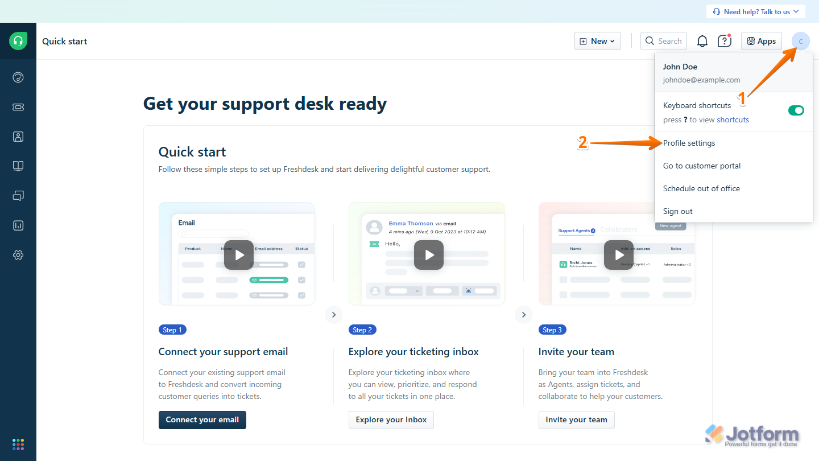The height and width of the screenshot is (461, 819).
Task: Choose Sign out in the user menu
Action: tap(677, 211)
